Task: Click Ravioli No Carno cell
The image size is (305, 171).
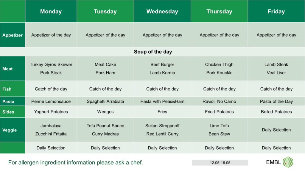Action: (219, 102)
